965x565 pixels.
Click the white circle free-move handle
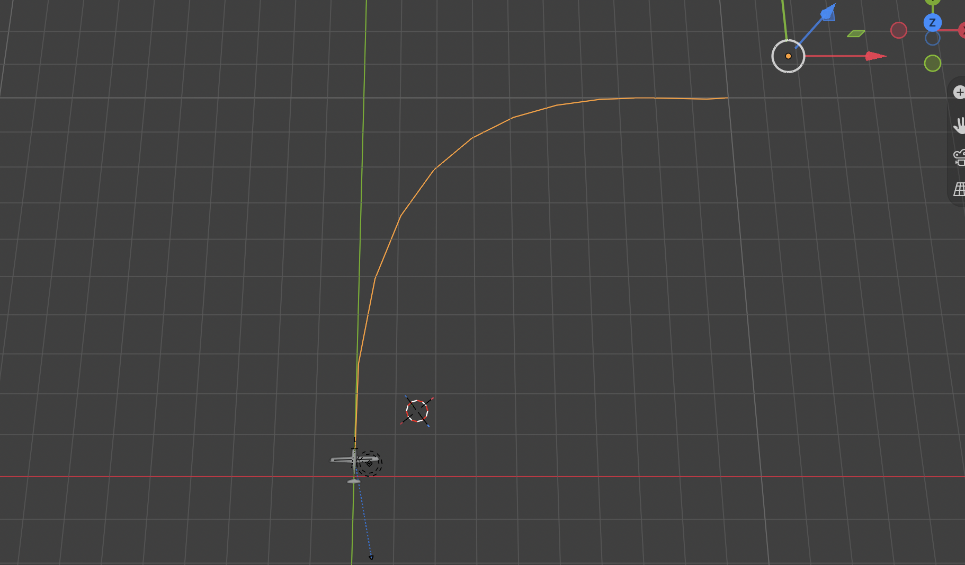[788, 56]
